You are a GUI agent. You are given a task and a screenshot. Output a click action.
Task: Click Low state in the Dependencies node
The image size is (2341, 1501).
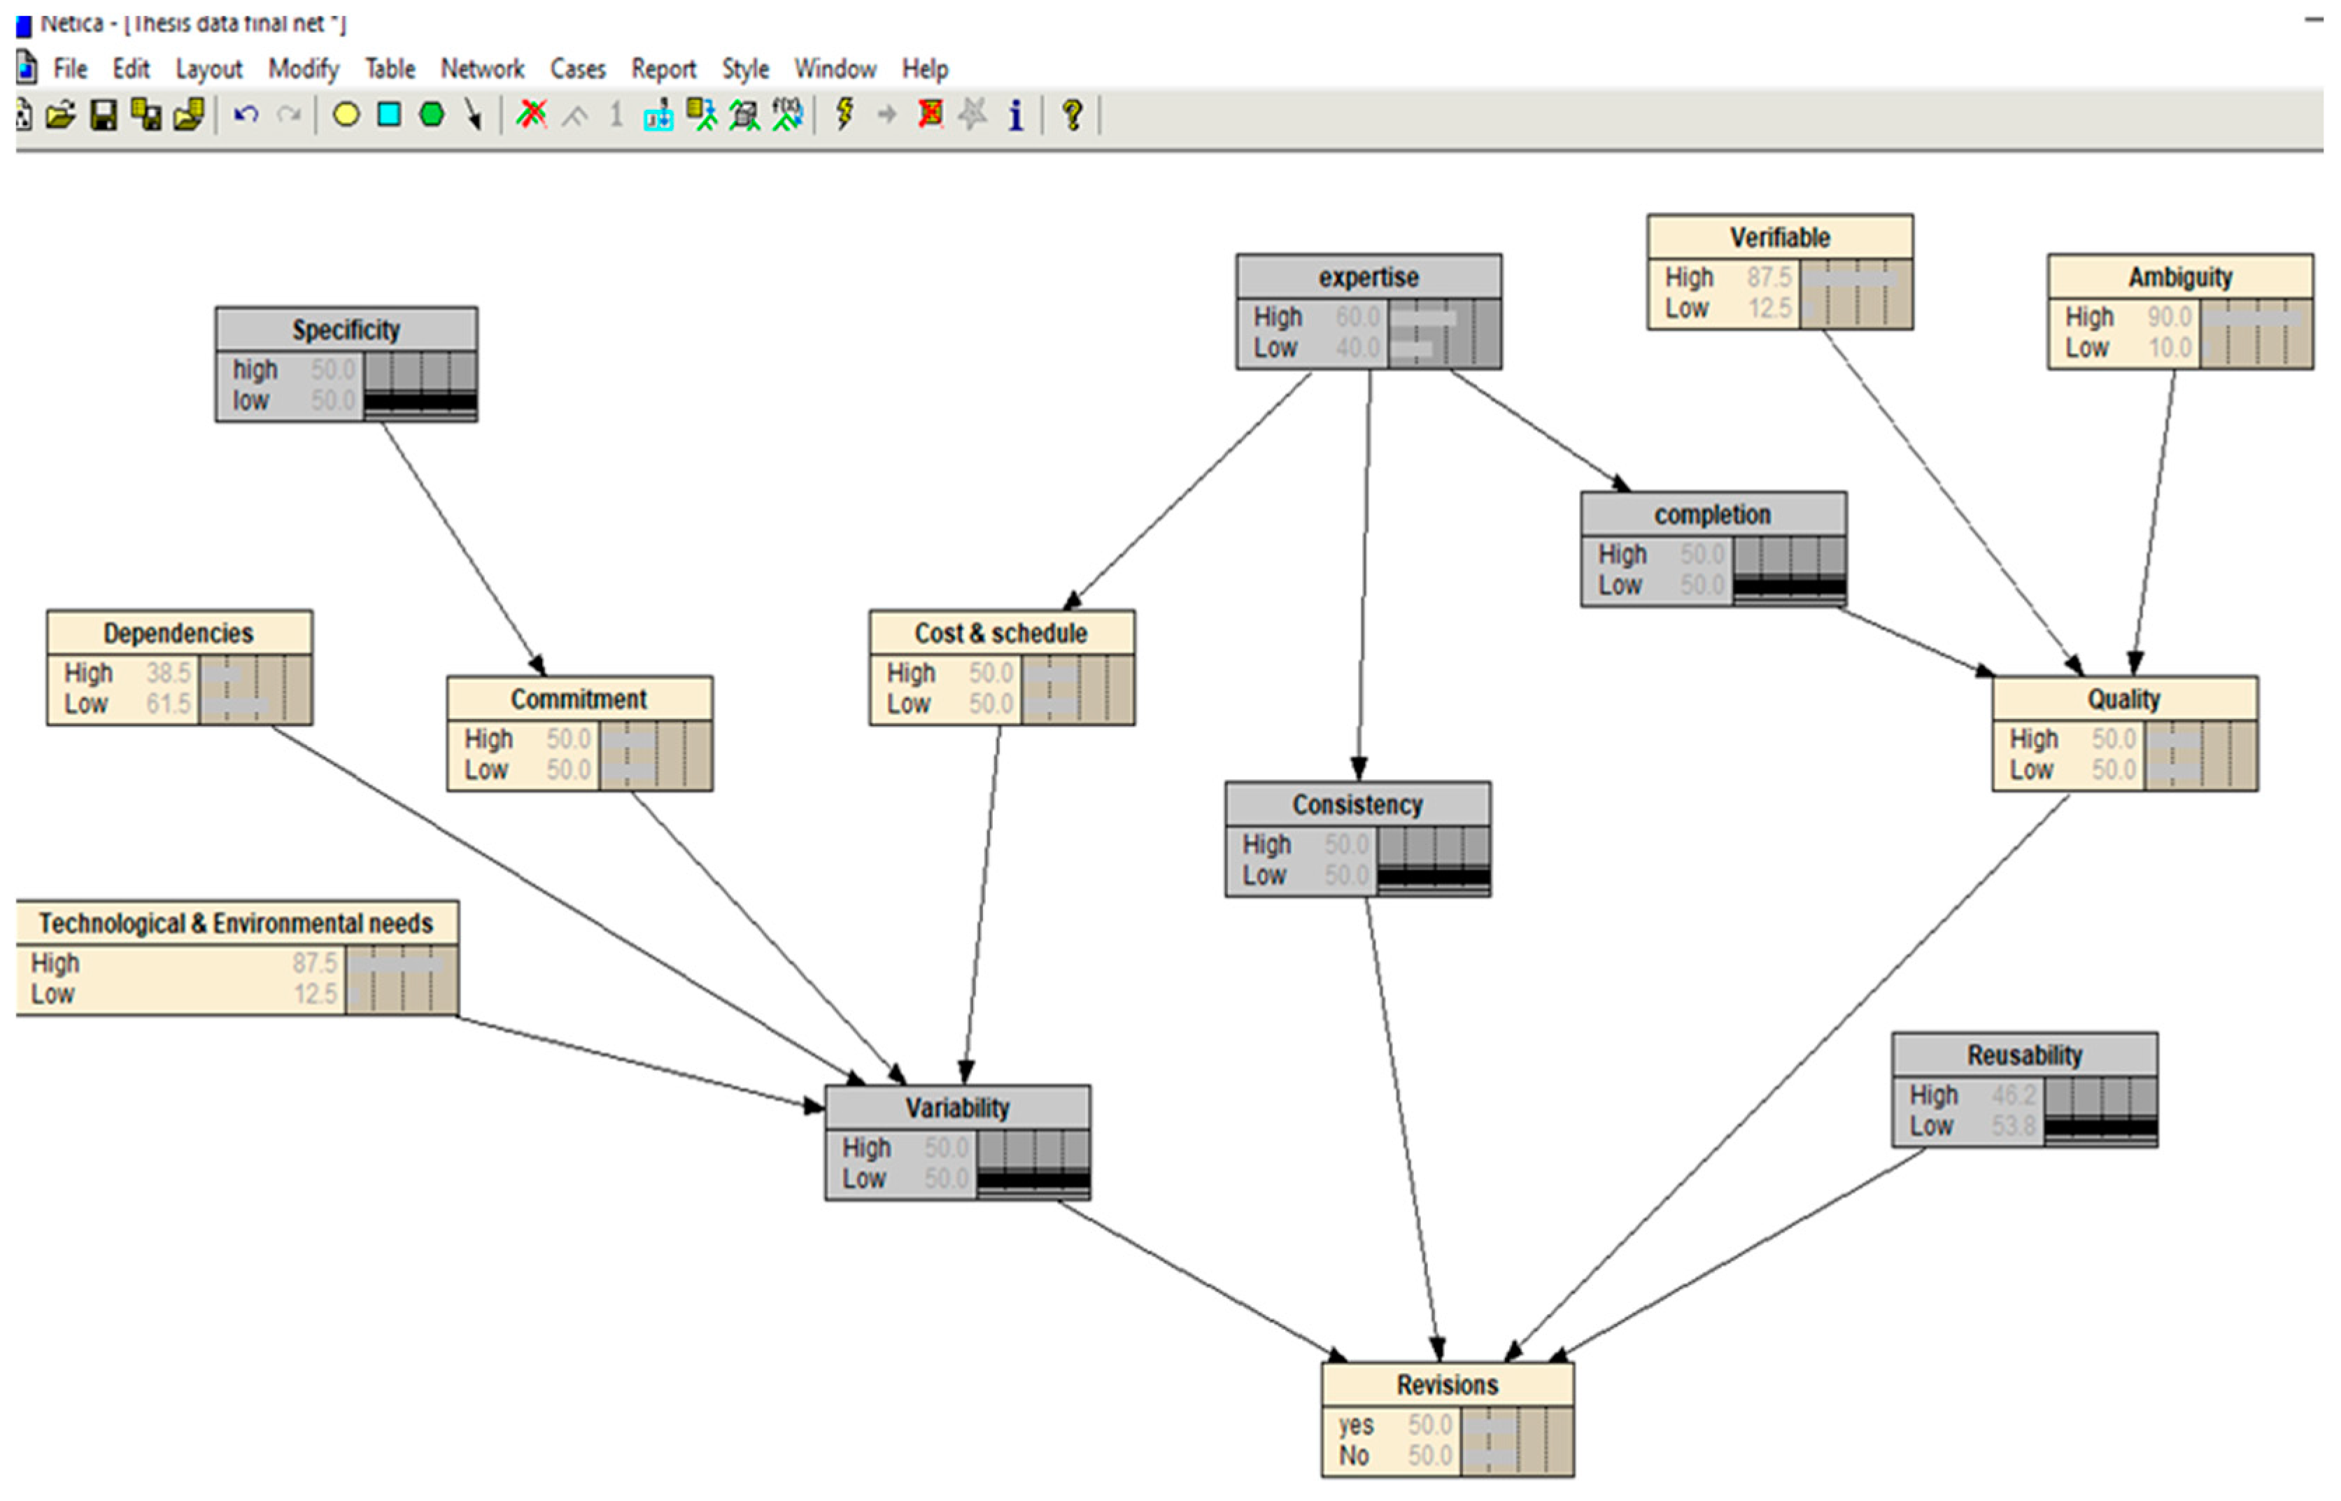click(x=86, y=704)
